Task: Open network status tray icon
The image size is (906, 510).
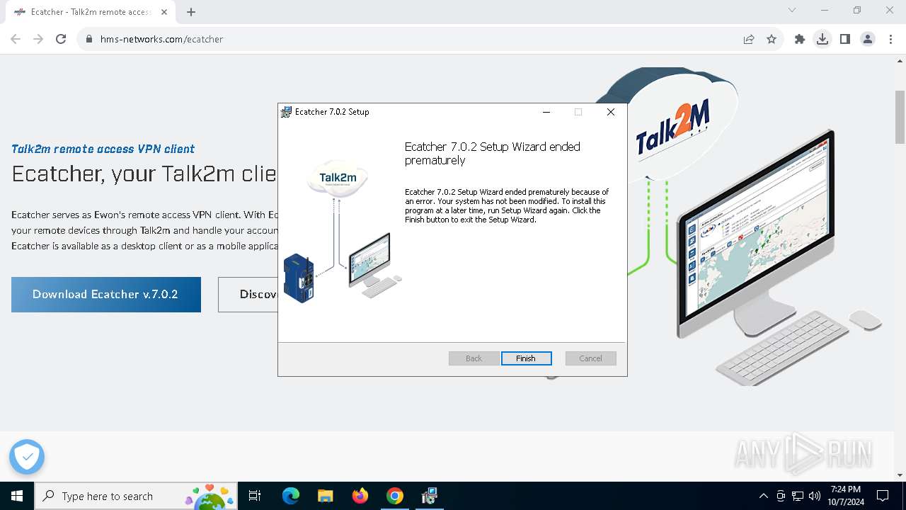Action: [x=798, y=496]
